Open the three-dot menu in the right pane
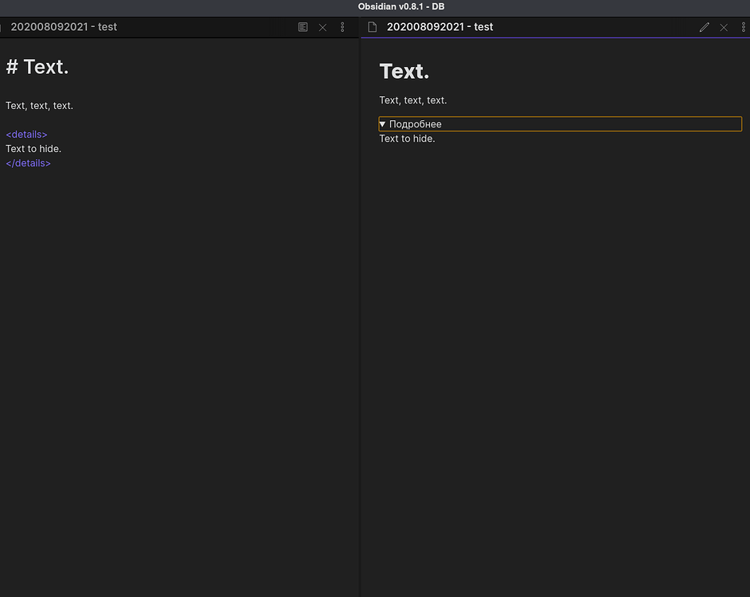This screenshot has height=597, width=750. click(x=743, y=26)
